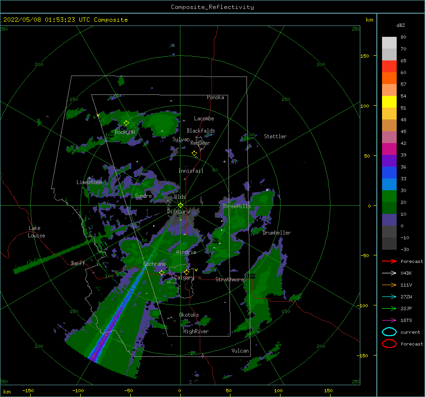The height and width of the screenshot is (397, 425).
Task: Click the Lacombe city label
Action: point(204,118)
